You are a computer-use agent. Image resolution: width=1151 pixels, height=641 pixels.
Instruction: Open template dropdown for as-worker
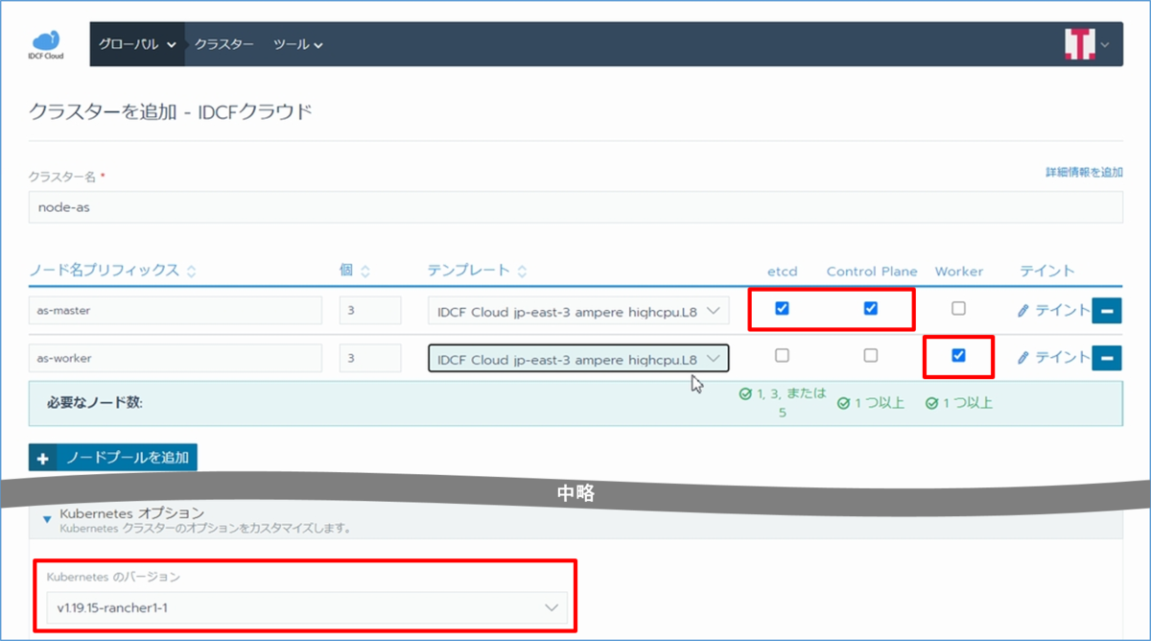point(578,358)
